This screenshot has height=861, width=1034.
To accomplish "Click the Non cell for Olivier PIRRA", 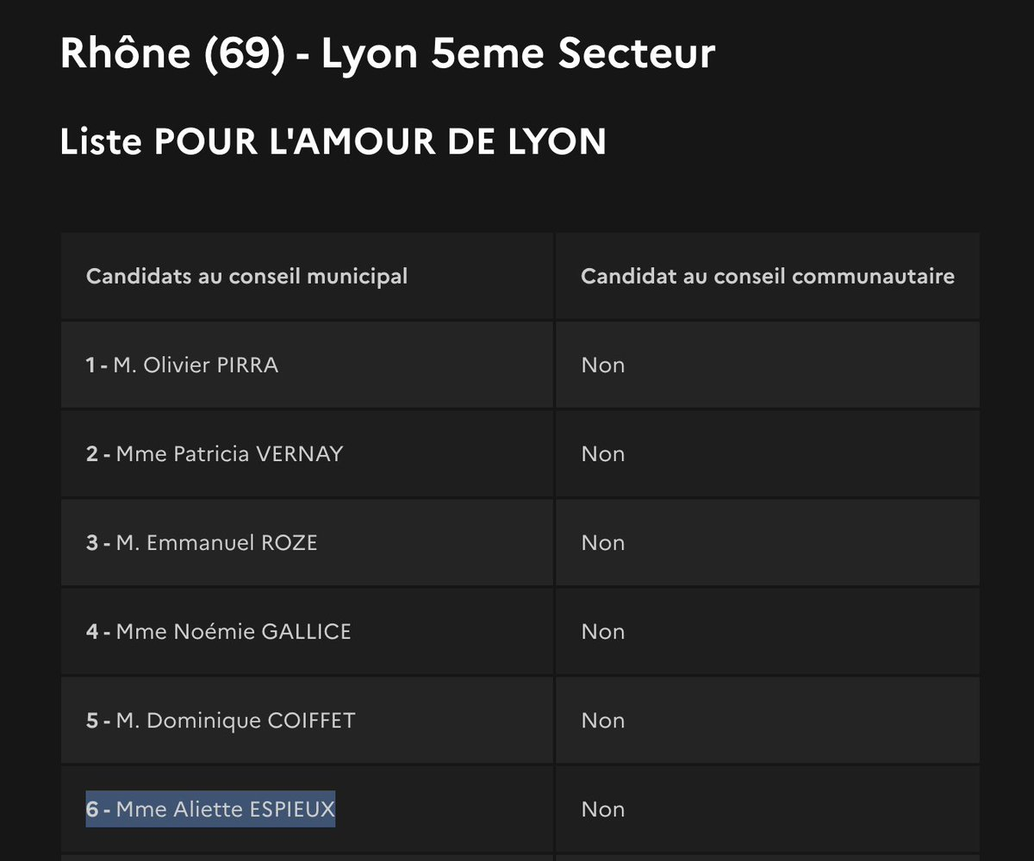I will click(602, 365).
